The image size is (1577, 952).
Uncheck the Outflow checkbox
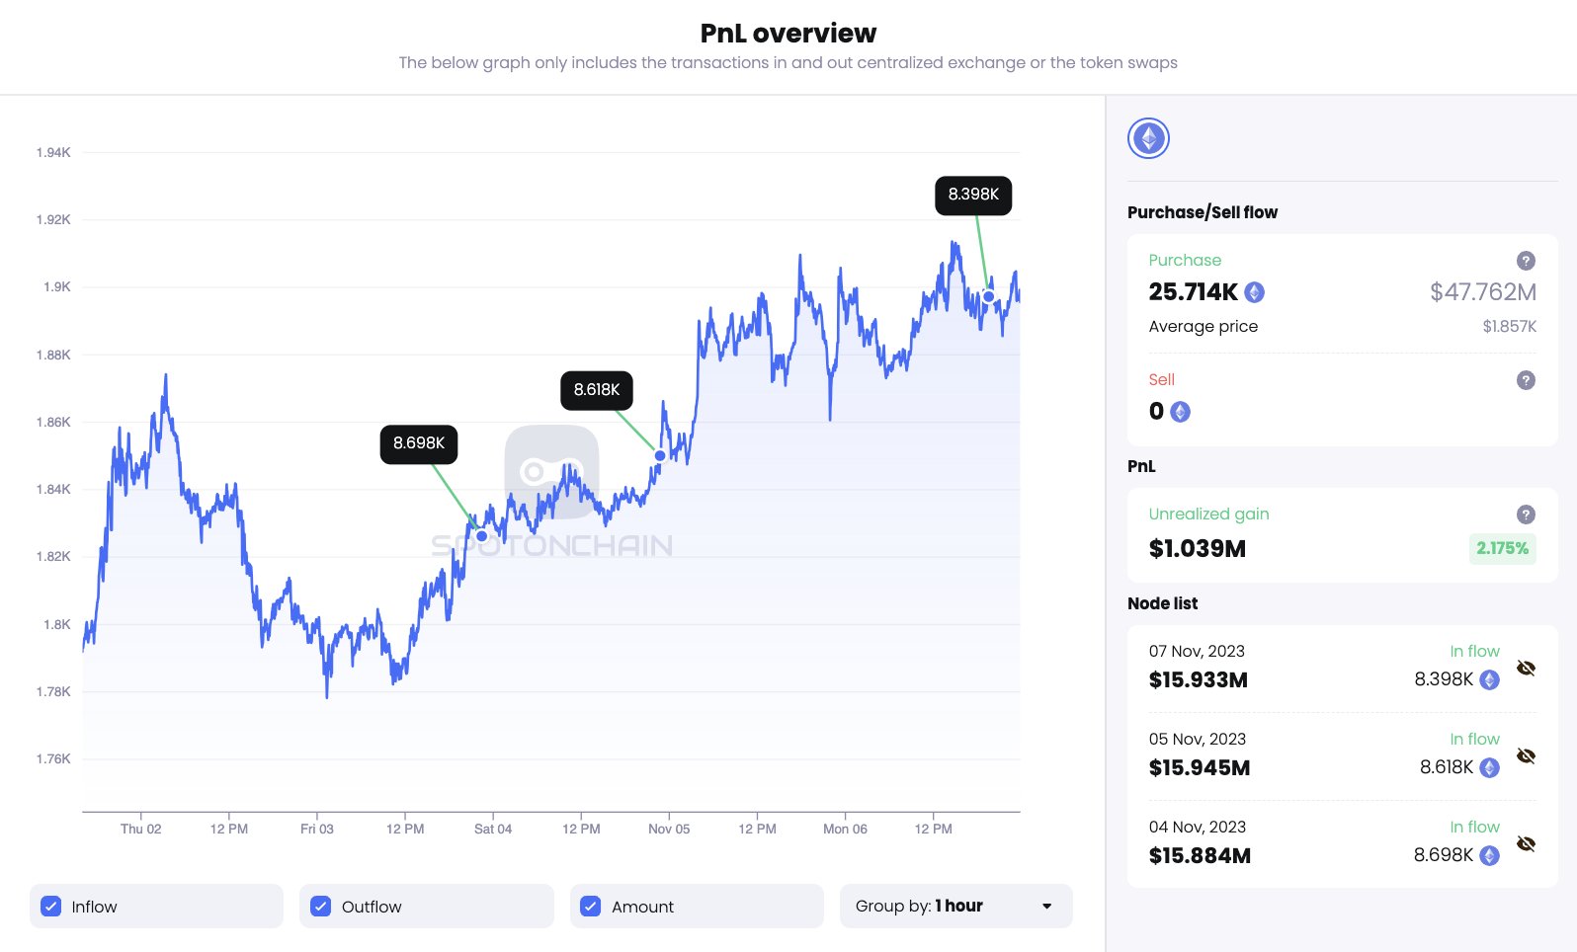pos(321,907)
